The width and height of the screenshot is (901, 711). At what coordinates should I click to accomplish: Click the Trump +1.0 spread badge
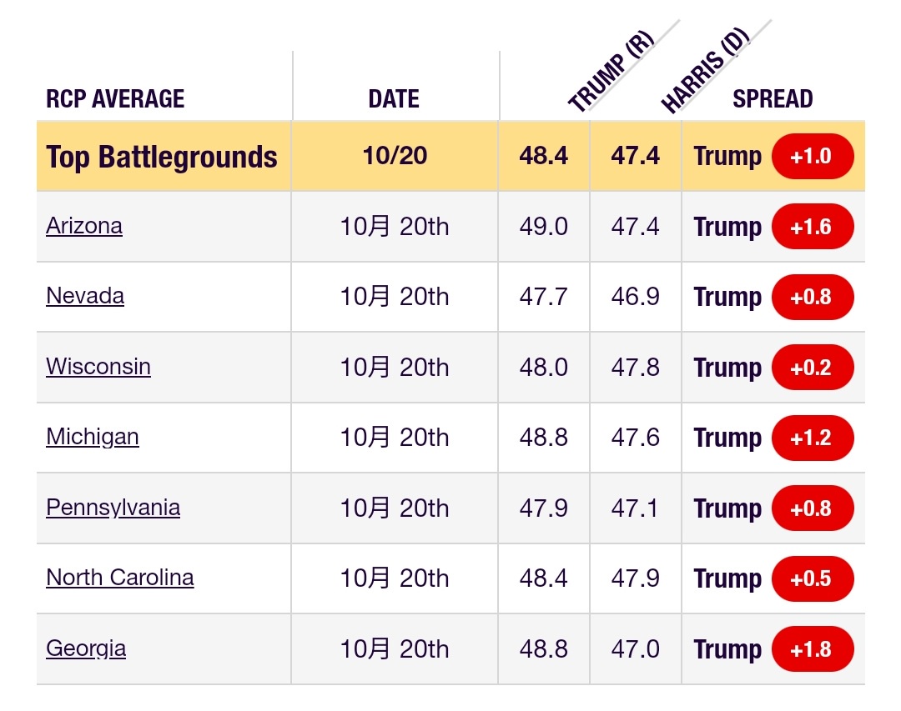(x=813, y=157)
